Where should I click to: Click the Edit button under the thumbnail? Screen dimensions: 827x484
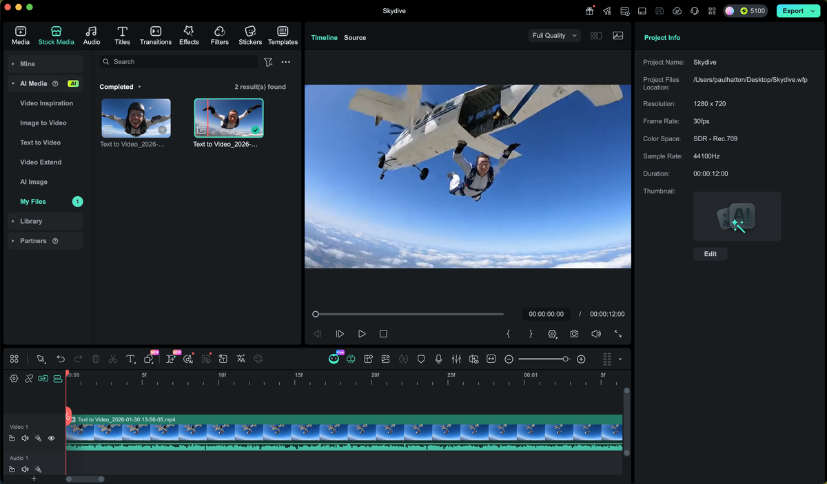[710, 253]
